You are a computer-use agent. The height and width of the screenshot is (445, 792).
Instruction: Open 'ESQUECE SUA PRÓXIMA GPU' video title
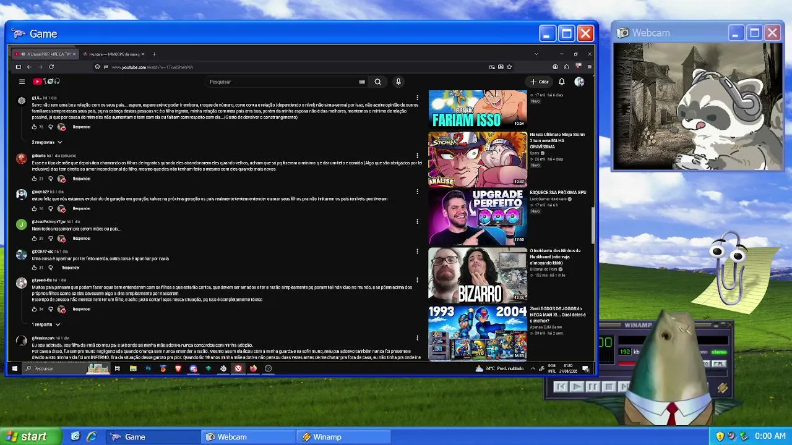[x=557, y=192]
